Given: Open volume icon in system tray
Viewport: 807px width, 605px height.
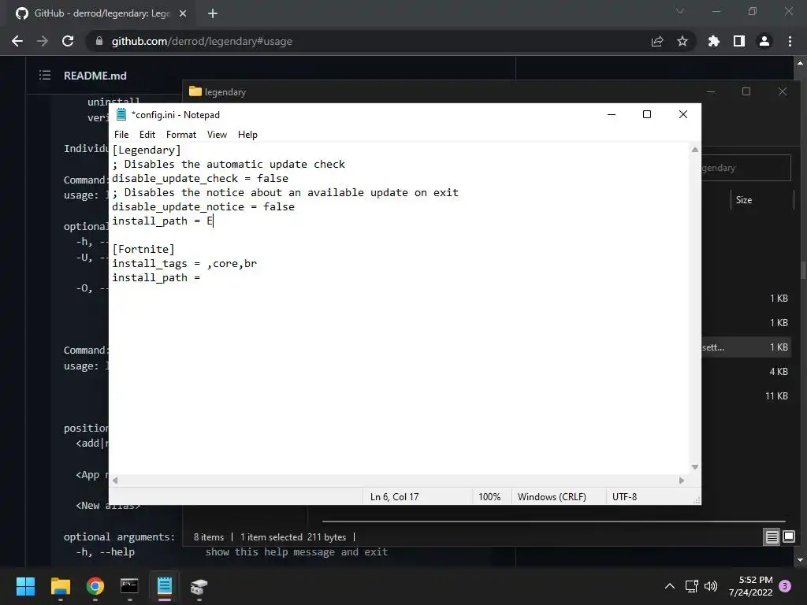Looking at the screenshot, I should [x=711, y=586].
